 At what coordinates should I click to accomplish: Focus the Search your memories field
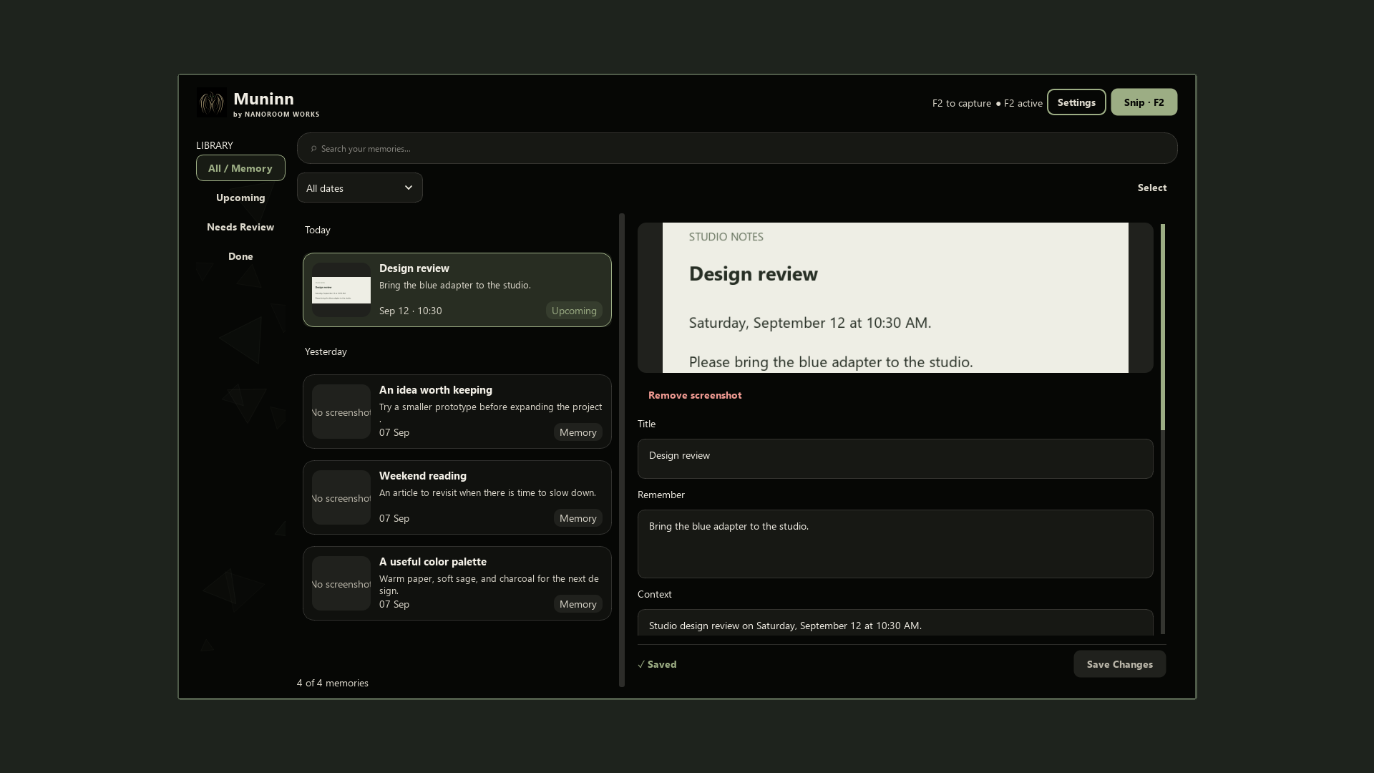[737, 148]
